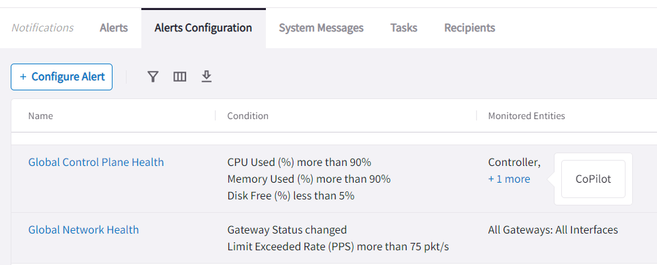Open the System Messages tab

(x=321, y=28)
